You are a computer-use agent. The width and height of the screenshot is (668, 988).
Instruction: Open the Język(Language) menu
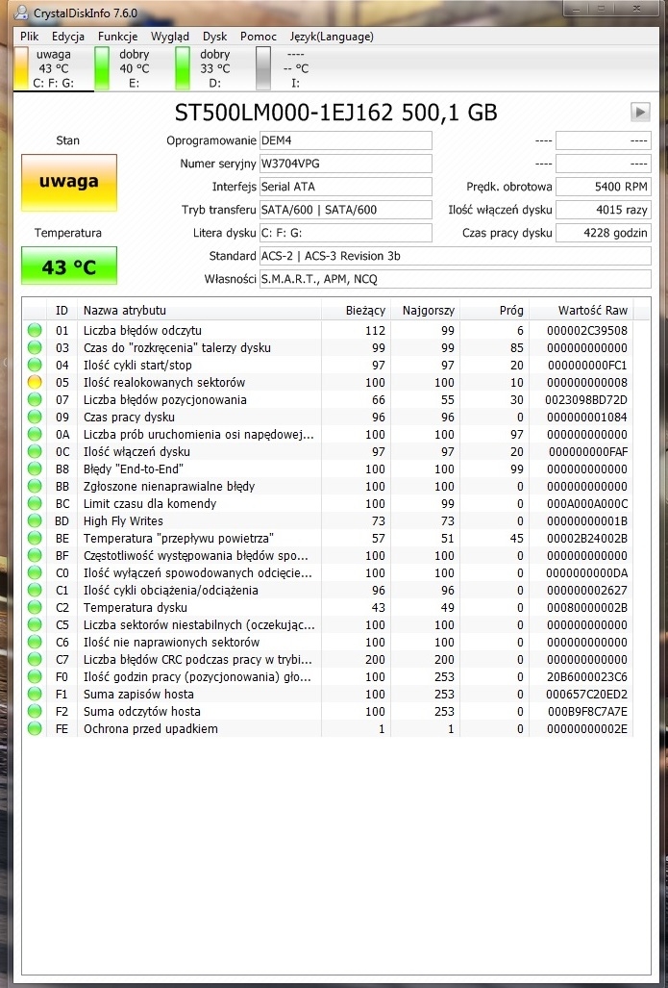click(332, 37)
